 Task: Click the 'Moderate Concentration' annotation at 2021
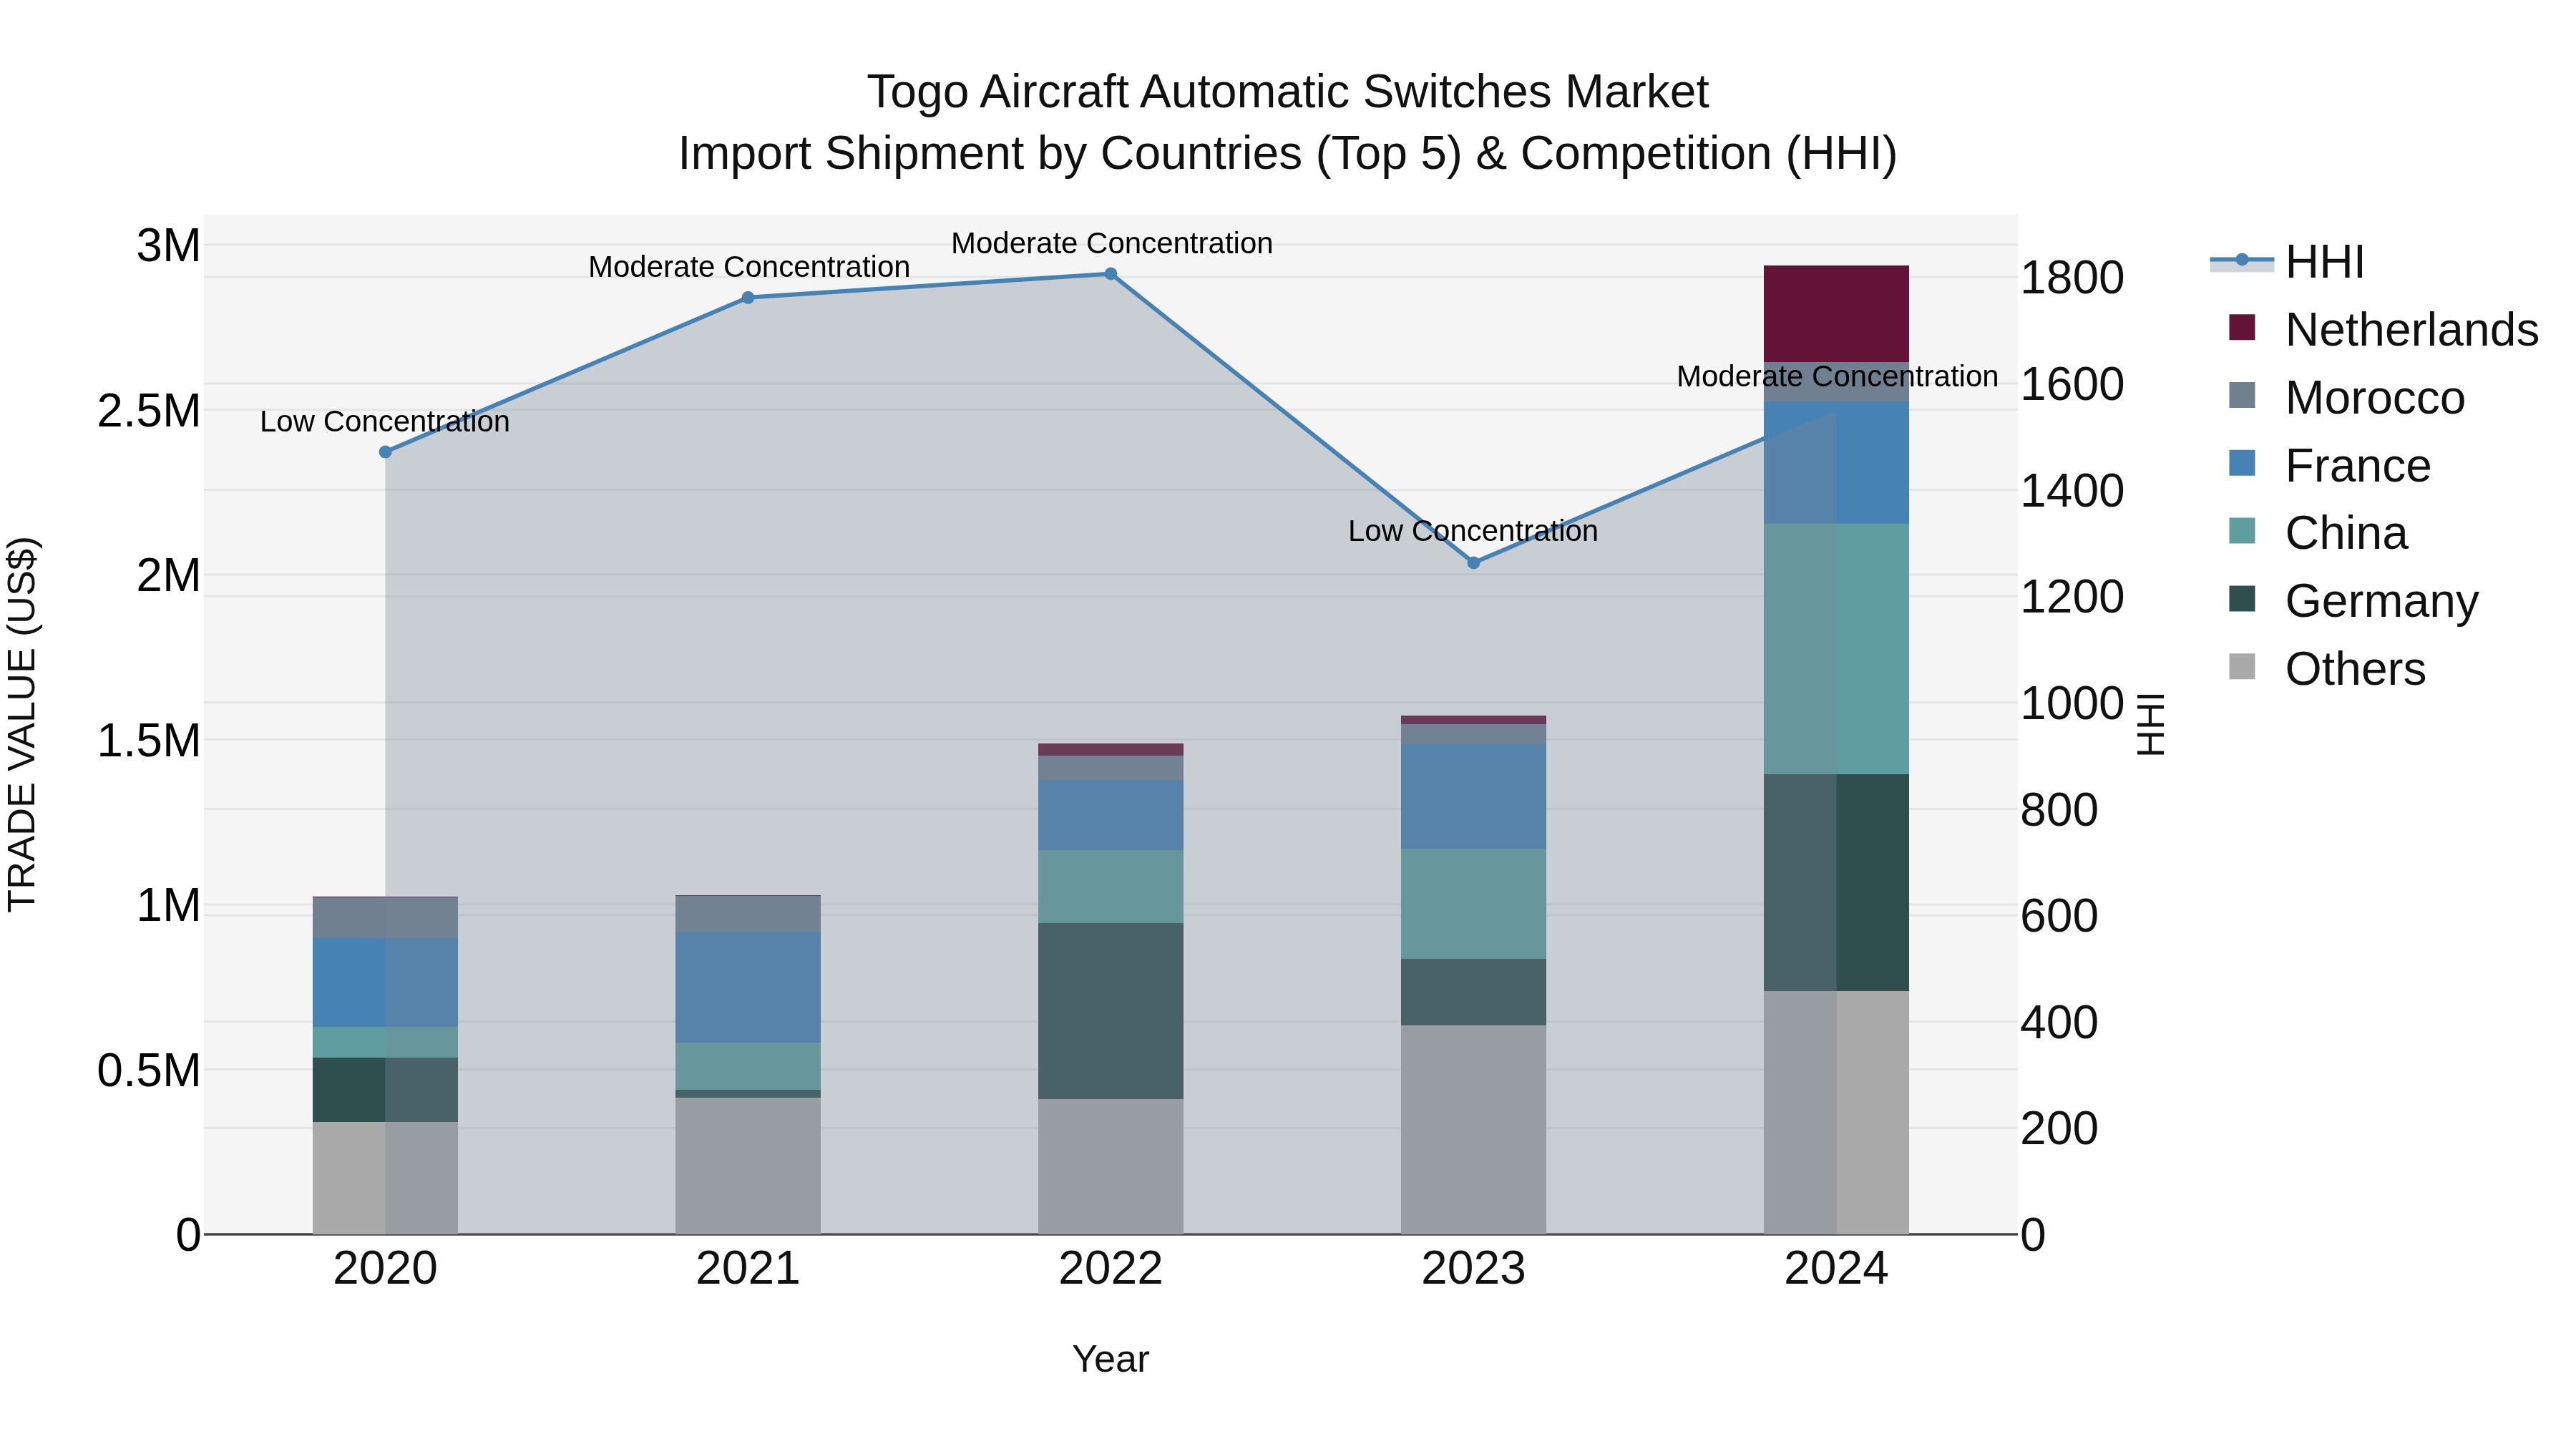click(x=749, y=267)
